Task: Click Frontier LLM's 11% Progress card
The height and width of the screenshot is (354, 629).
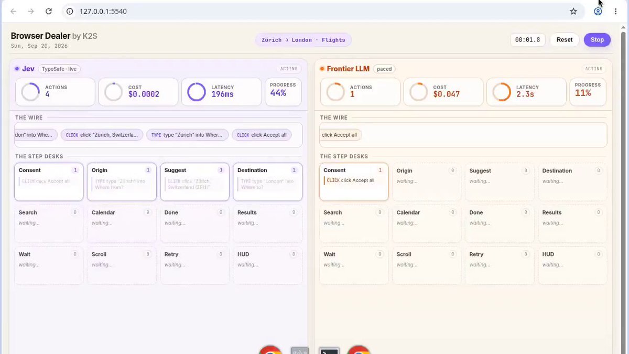Action: [x=589, y=92]
